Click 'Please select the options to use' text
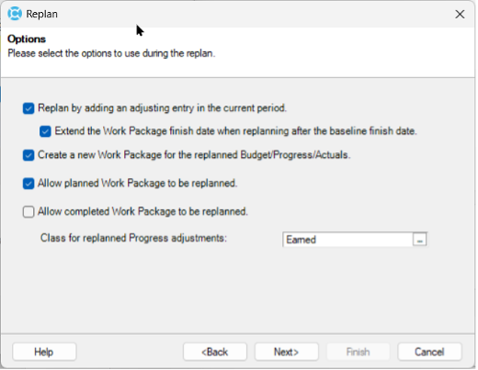Screen dimensions: 478x370 [111, 53]
